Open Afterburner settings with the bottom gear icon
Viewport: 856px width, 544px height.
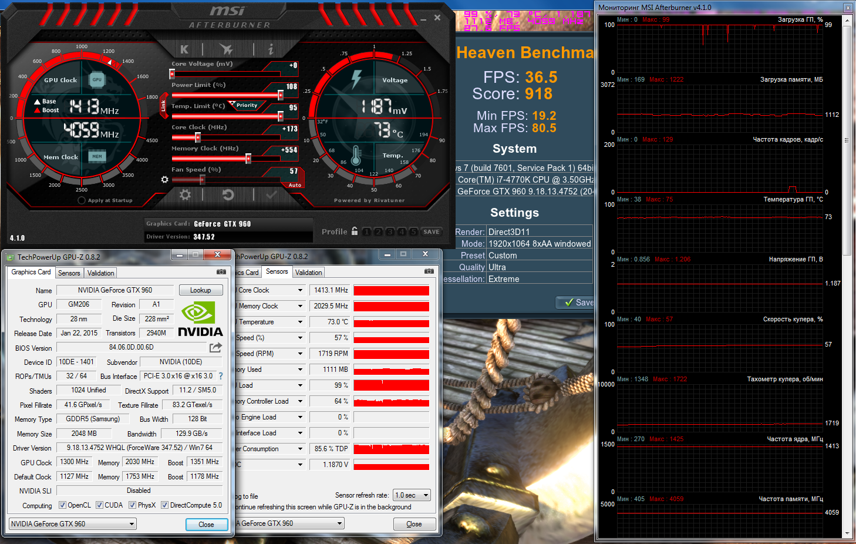click(x=186, y=194)
